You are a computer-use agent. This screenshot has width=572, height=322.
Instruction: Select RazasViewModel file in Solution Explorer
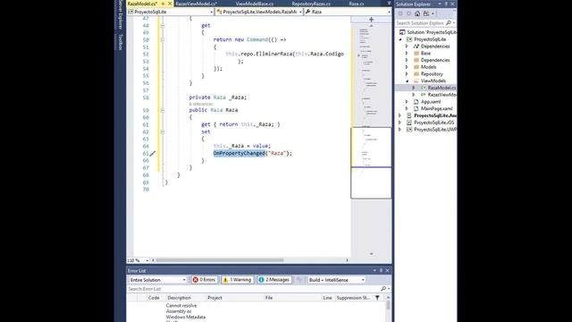442,95
